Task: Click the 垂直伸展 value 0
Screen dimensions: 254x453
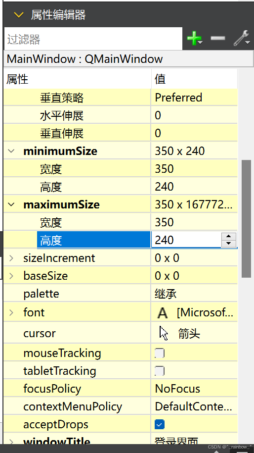Action: coord(158,133)
